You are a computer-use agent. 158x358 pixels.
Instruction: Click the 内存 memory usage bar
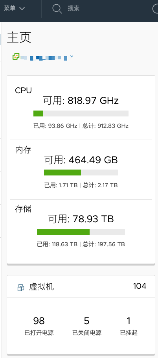click(81, 172)
